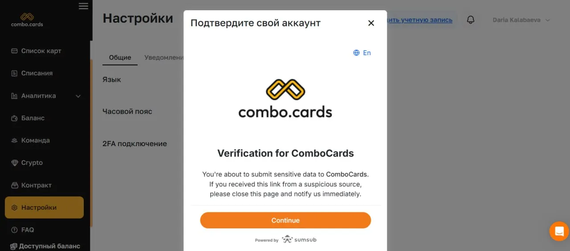This screenshot has width=570, height=251.
Task: Click the combo.cards sidebar logo
Action: coord(27,20)
